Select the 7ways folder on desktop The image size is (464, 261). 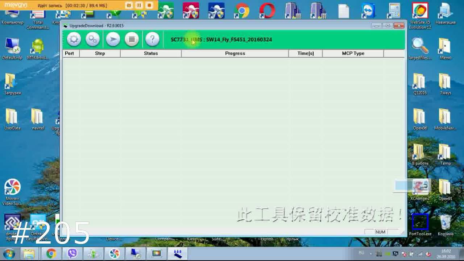tap(446, 84)
